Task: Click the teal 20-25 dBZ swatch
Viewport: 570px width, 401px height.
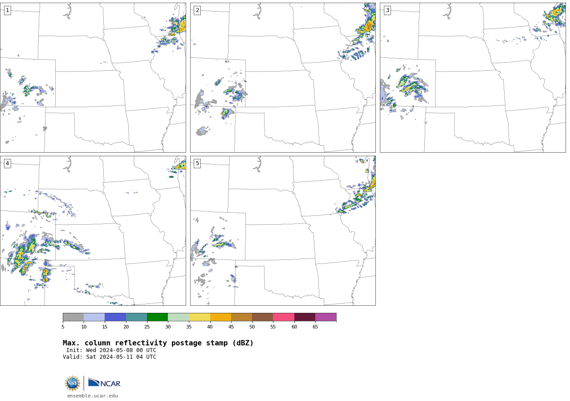Action: click(136, 317)
